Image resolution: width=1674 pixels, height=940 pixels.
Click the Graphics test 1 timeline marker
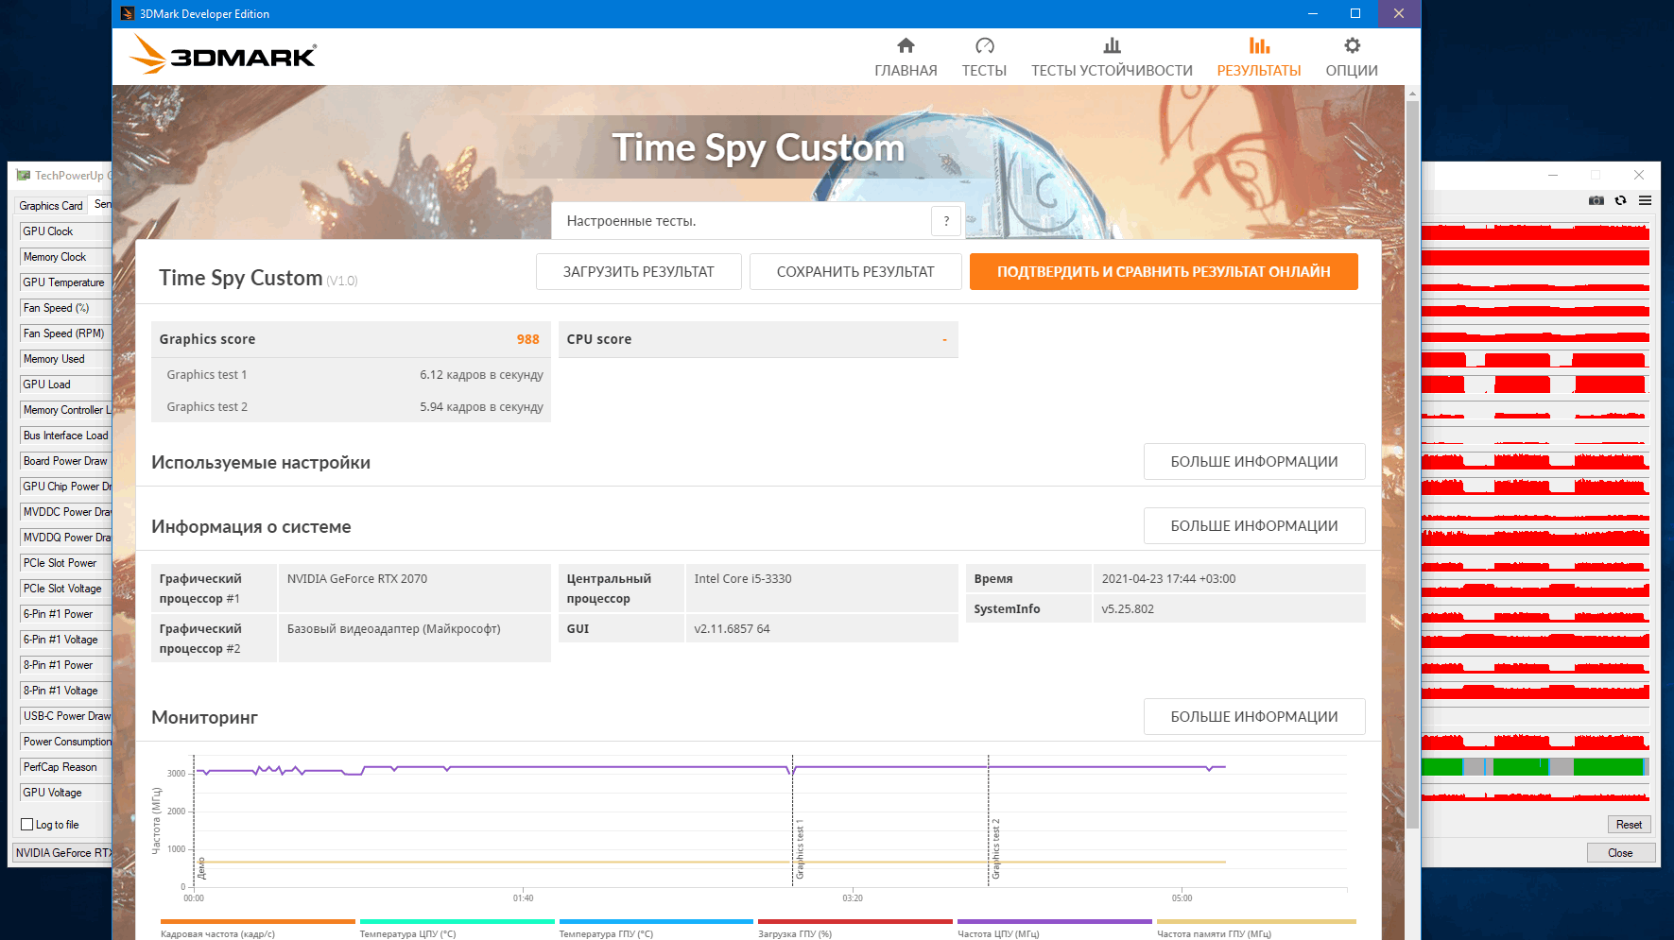pyautogui.click(x=800, y=848)
